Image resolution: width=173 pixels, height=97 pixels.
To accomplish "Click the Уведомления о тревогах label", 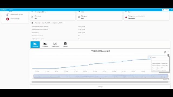I will tap(137, 16).
